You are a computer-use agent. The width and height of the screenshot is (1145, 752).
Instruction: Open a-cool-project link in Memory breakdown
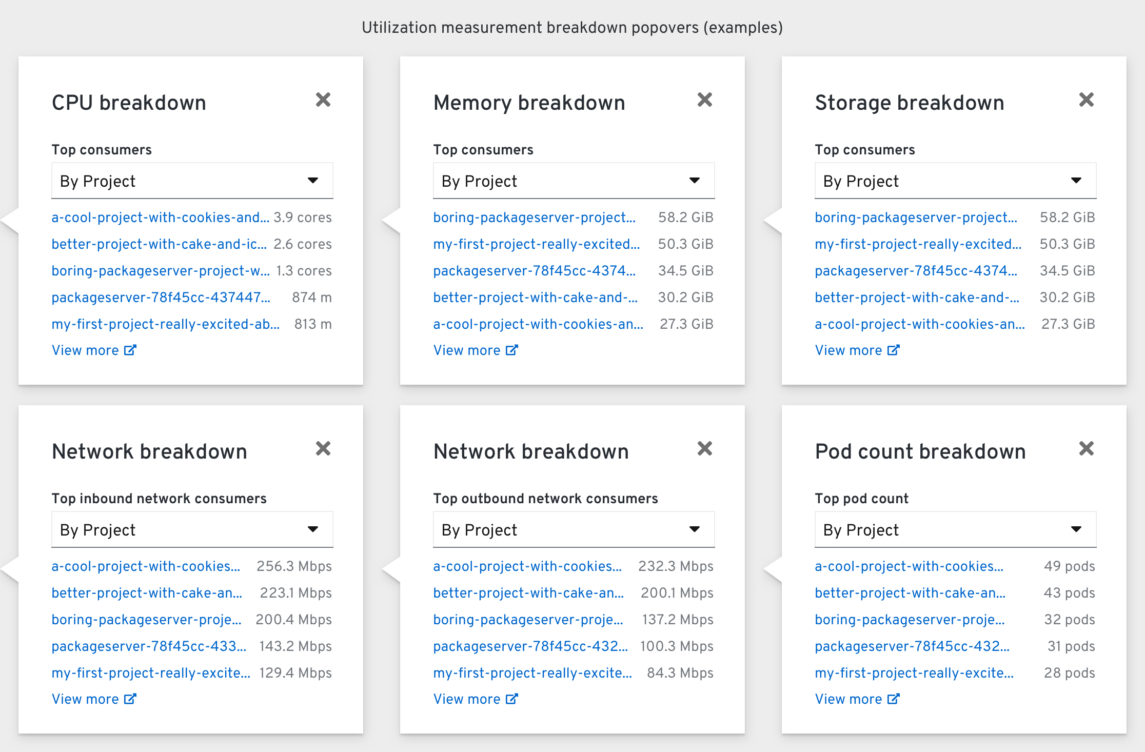click(538, 324)
